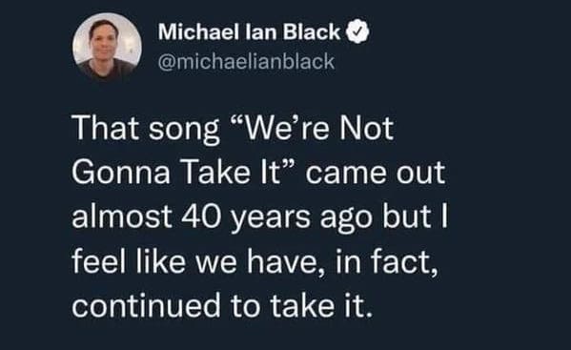Select the final words 'take it.'

[x=321, y=305]
